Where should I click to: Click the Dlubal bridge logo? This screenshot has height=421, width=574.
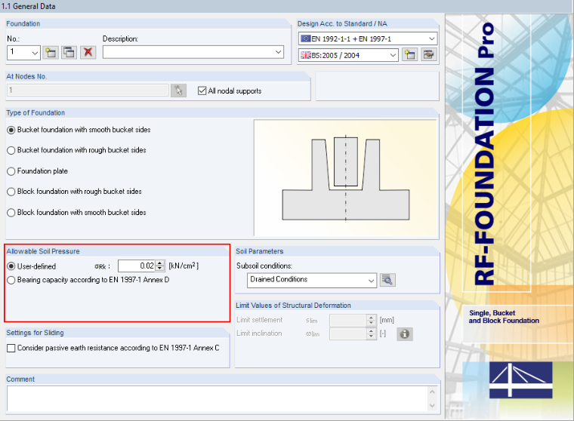(521, 380)
